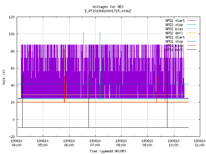Screen dimensions: 206x154
Task: Click the x-axis tick label 04:00
Action: 16,145
